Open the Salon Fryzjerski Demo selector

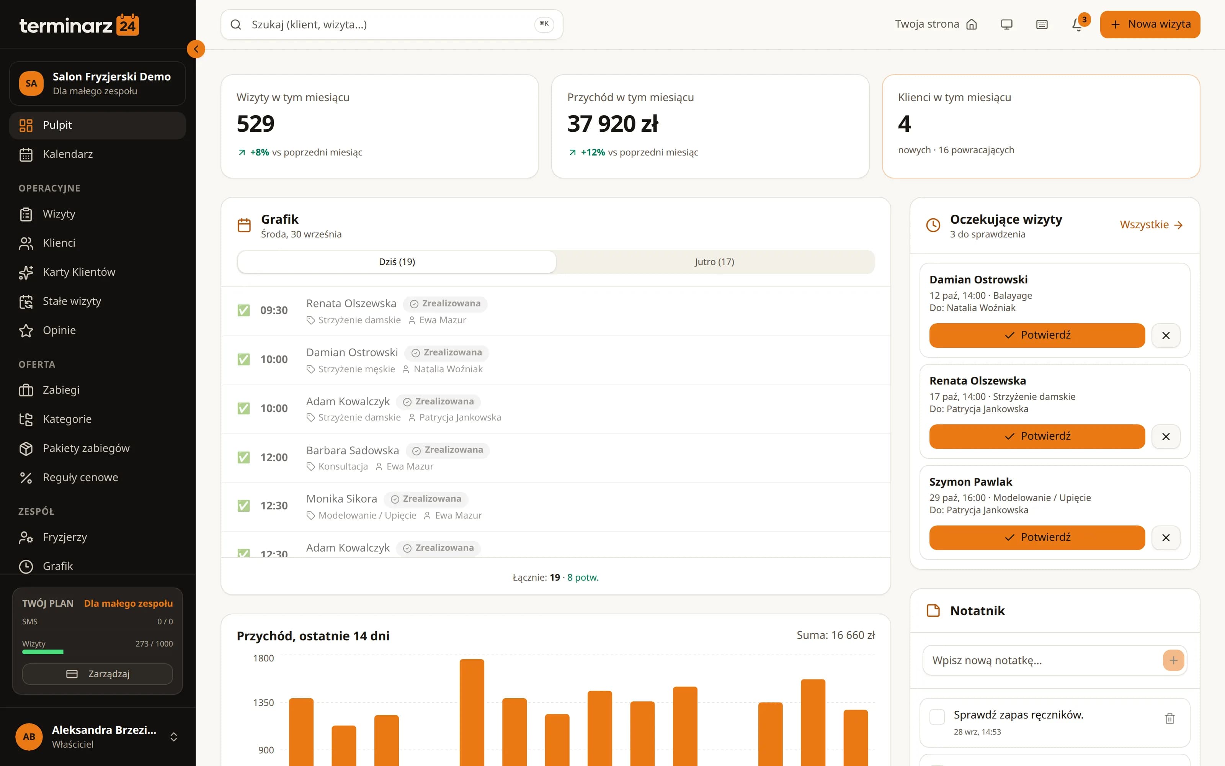(x=98, y=83)
